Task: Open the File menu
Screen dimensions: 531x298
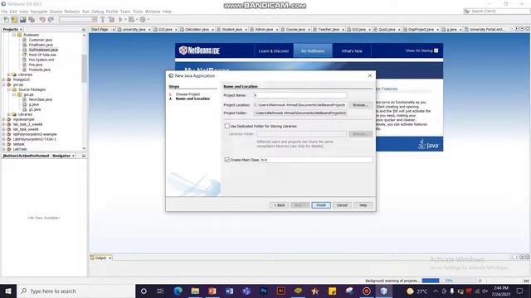Action: click(x=4, y=12)
